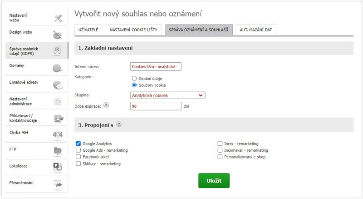Uncheck the Google Analytics checkbox

coord(78,144)
